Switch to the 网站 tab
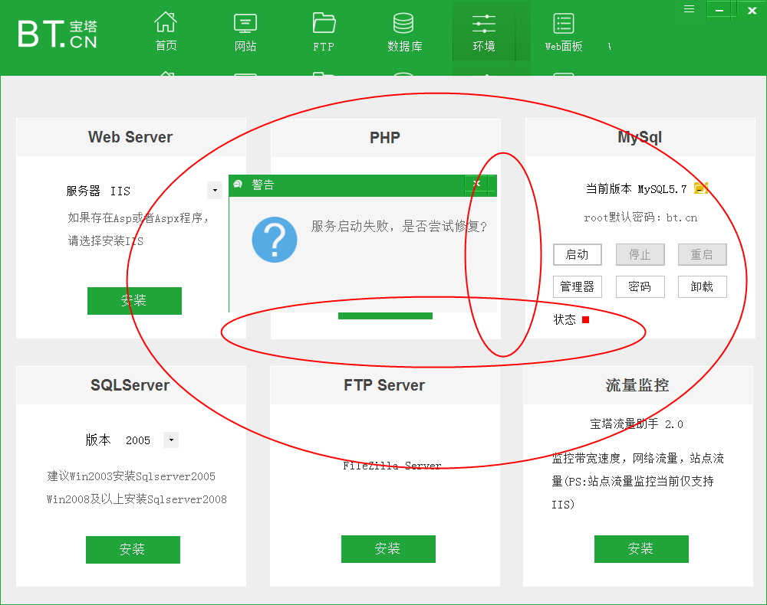This screenshot has height=605, width=767. coord(245,31)
